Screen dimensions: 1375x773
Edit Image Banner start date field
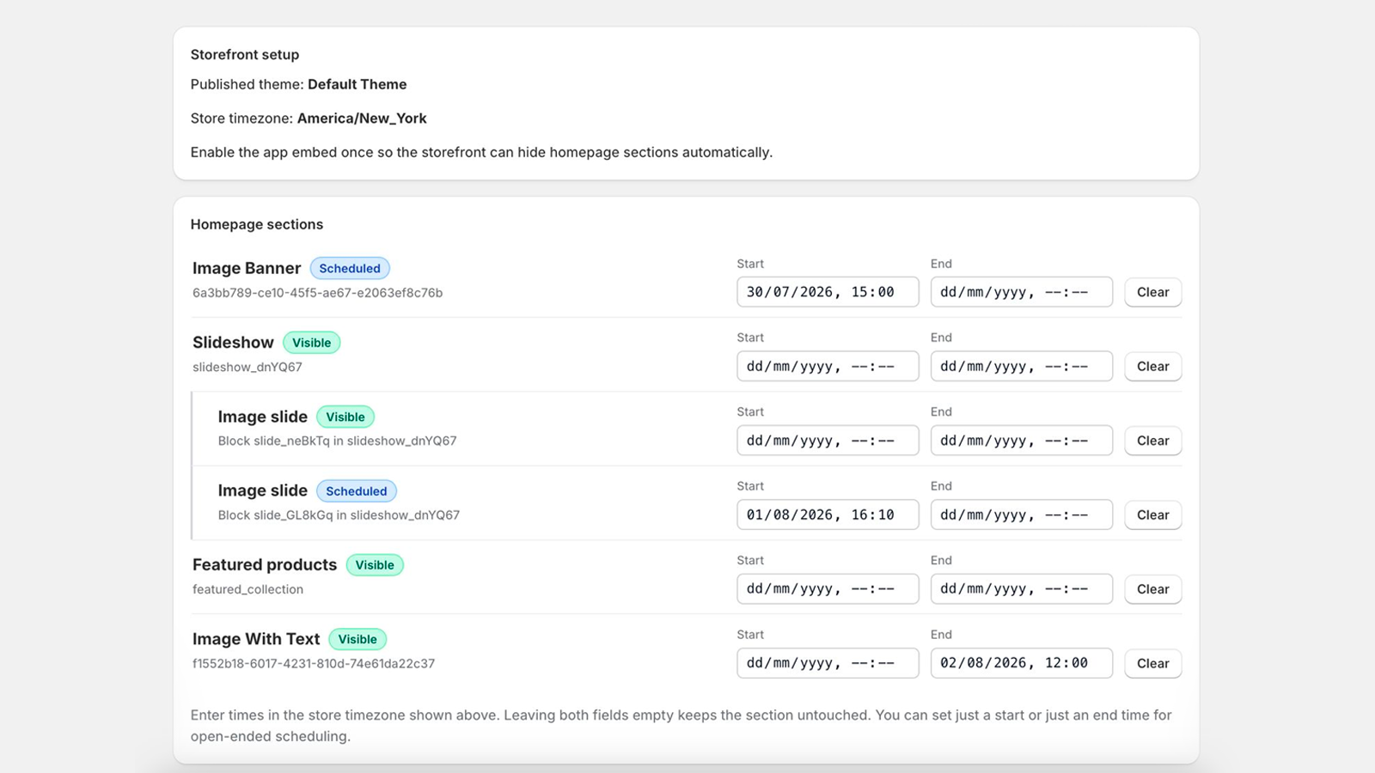coord(828,292)
